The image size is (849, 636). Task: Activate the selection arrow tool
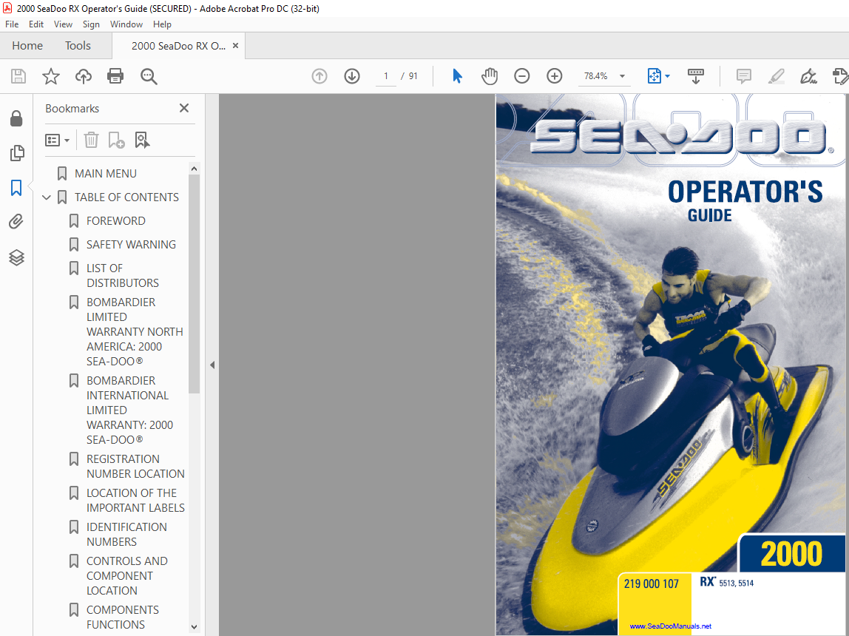pos(457,76)
